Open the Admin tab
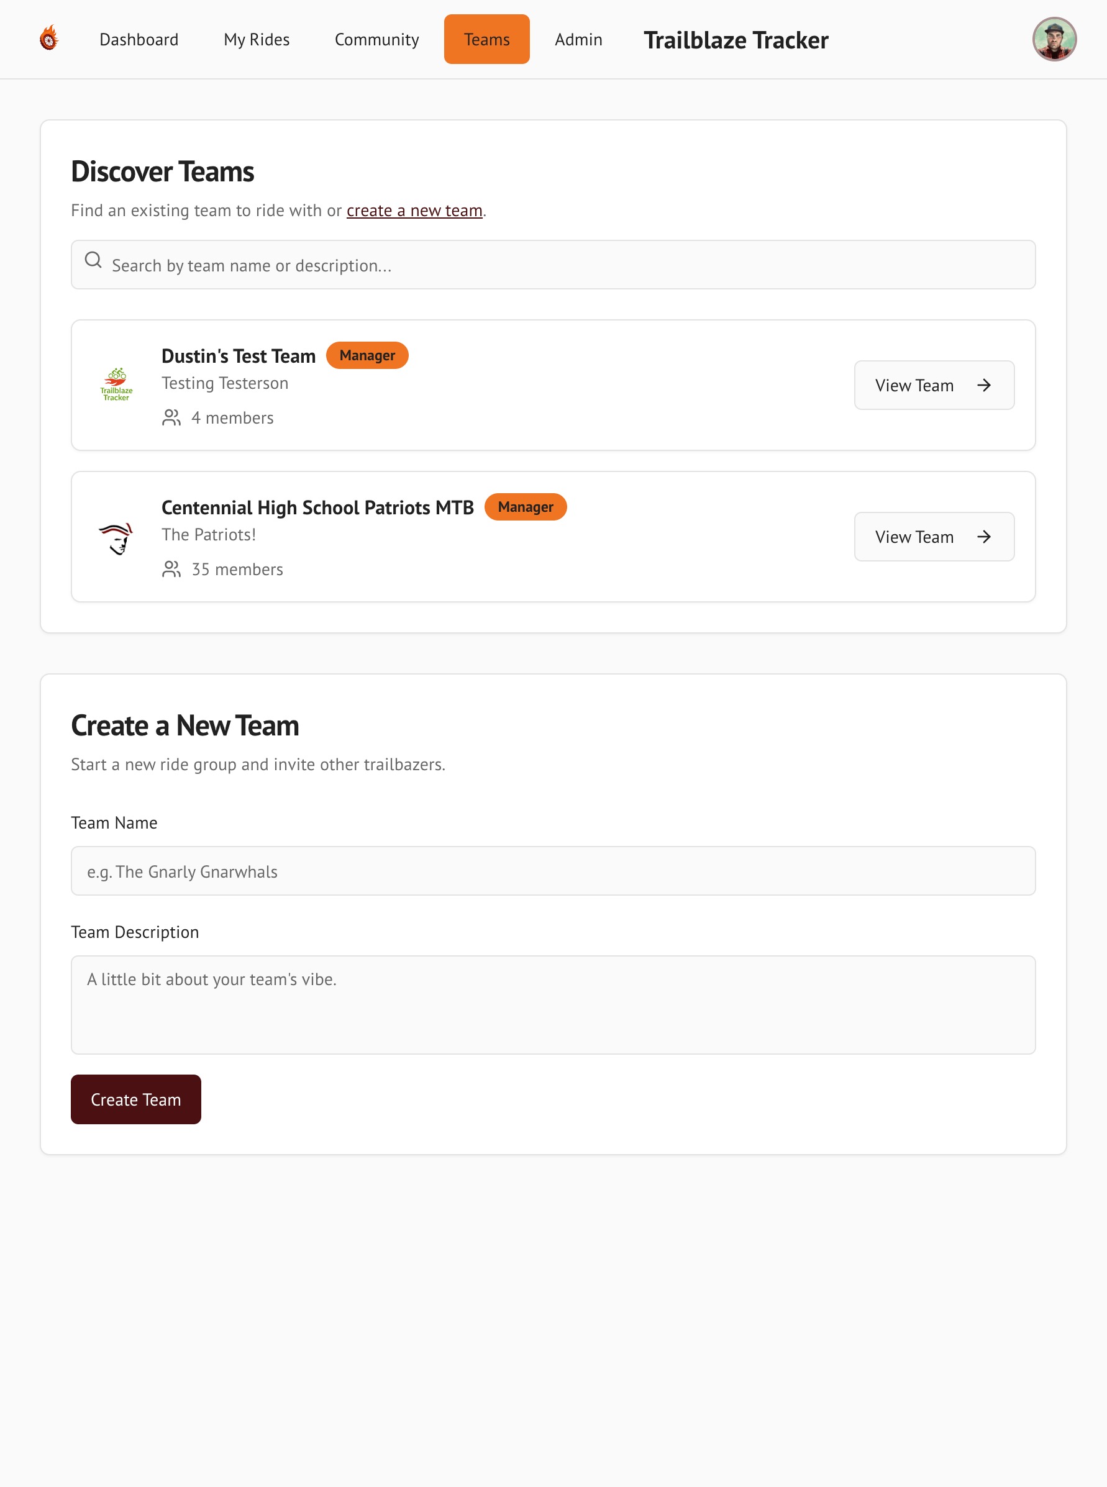1107x1487 pixels. coord(578,40)
